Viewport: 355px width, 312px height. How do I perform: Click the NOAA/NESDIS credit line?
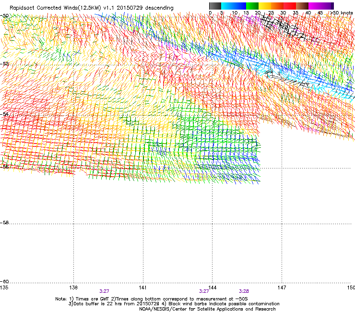tap(207, 309)
